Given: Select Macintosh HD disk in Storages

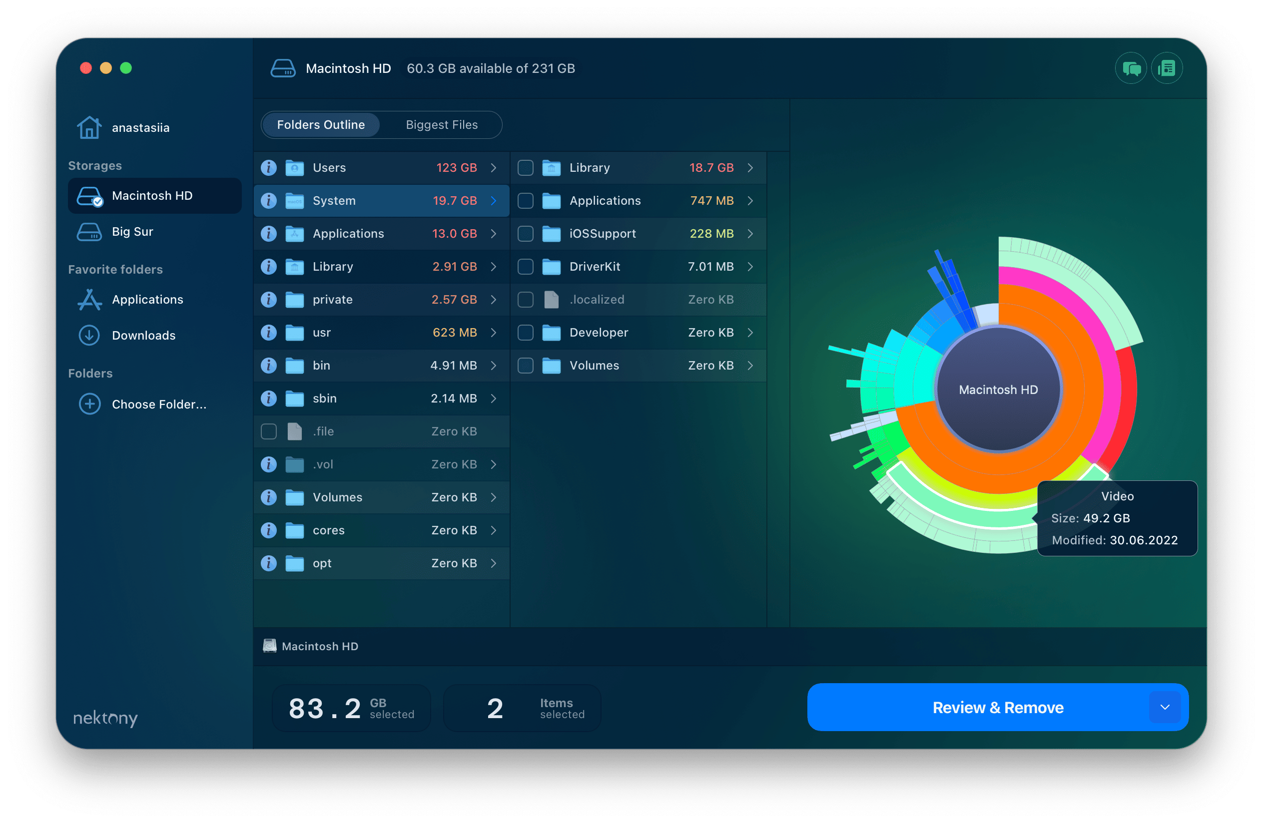Looking at the screenshot, I should (154, 196).
